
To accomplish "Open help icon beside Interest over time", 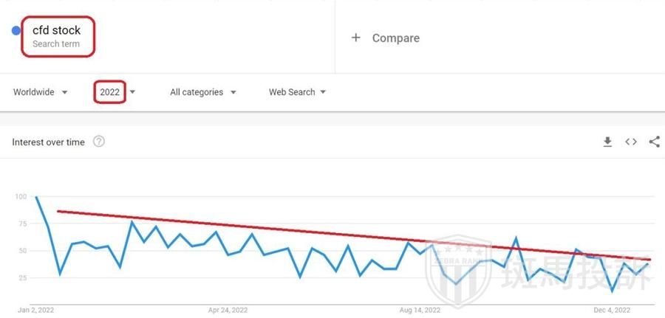I will 98,142.
